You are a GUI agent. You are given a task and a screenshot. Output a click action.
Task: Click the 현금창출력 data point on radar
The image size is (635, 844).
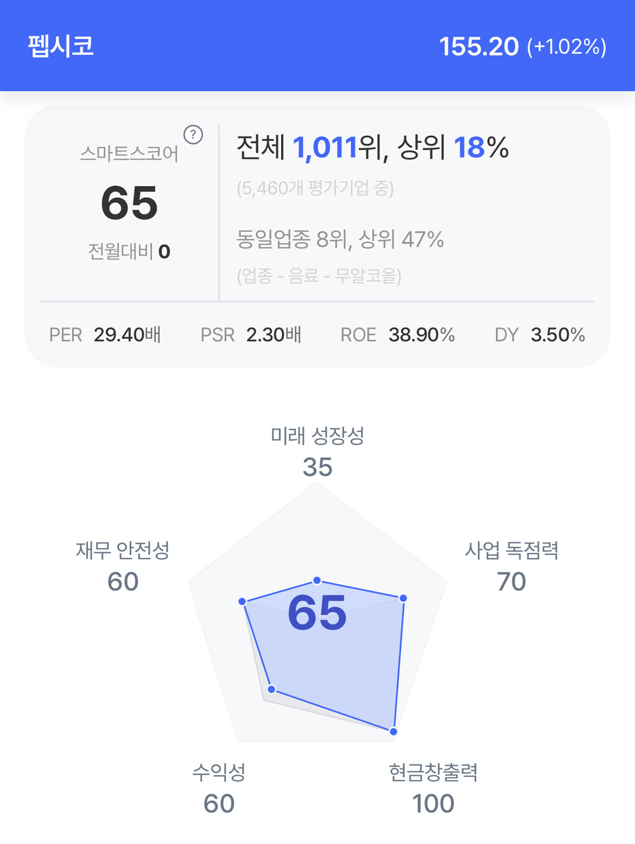click(x=394, y=732)
